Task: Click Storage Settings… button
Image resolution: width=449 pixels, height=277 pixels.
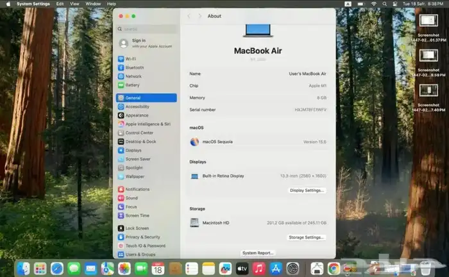Action: tap(306, 237)
